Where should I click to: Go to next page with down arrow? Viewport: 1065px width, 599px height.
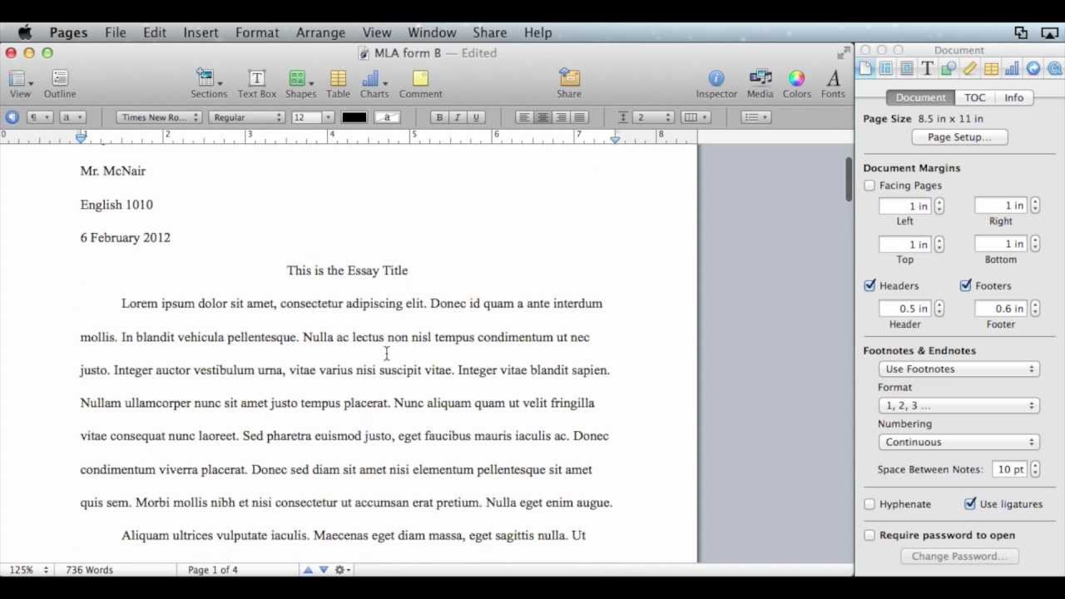pos(324,570)
